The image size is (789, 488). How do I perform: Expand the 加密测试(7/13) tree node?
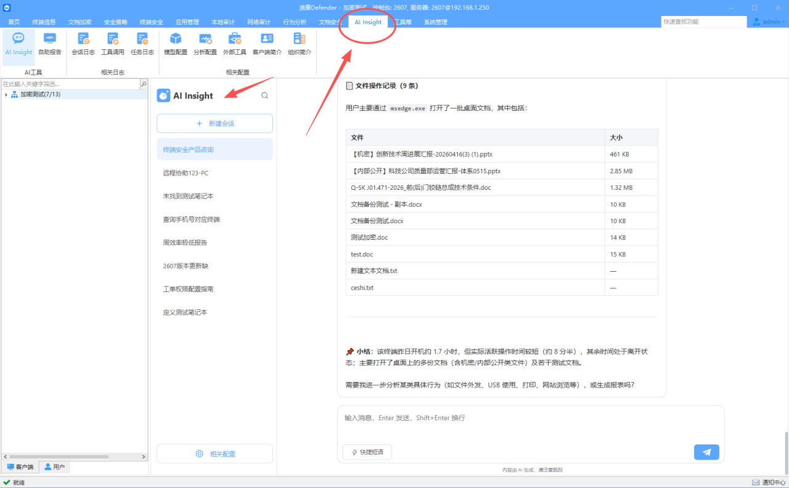pos(6,94)
